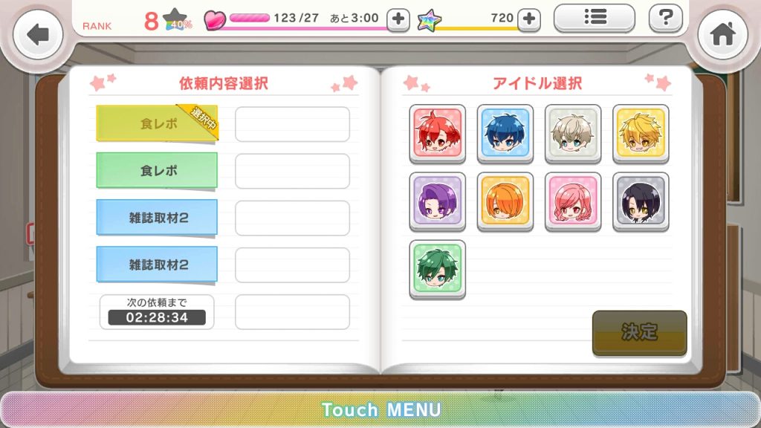Image resolution: width=761 pixels, height=428 pixels.
Task: Add stars with the 720 plus button
Action: click(529, 19)
